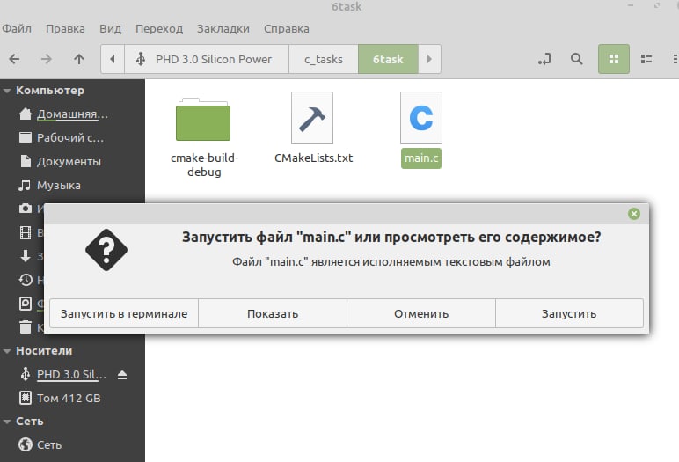The image size is (679, 462).
Task: Open the Правка menu
Action: pyautogui.click(x=65, y=29)
